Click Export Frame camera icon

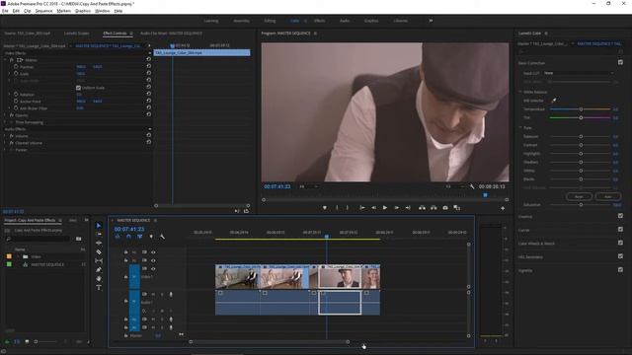(445, 208)
